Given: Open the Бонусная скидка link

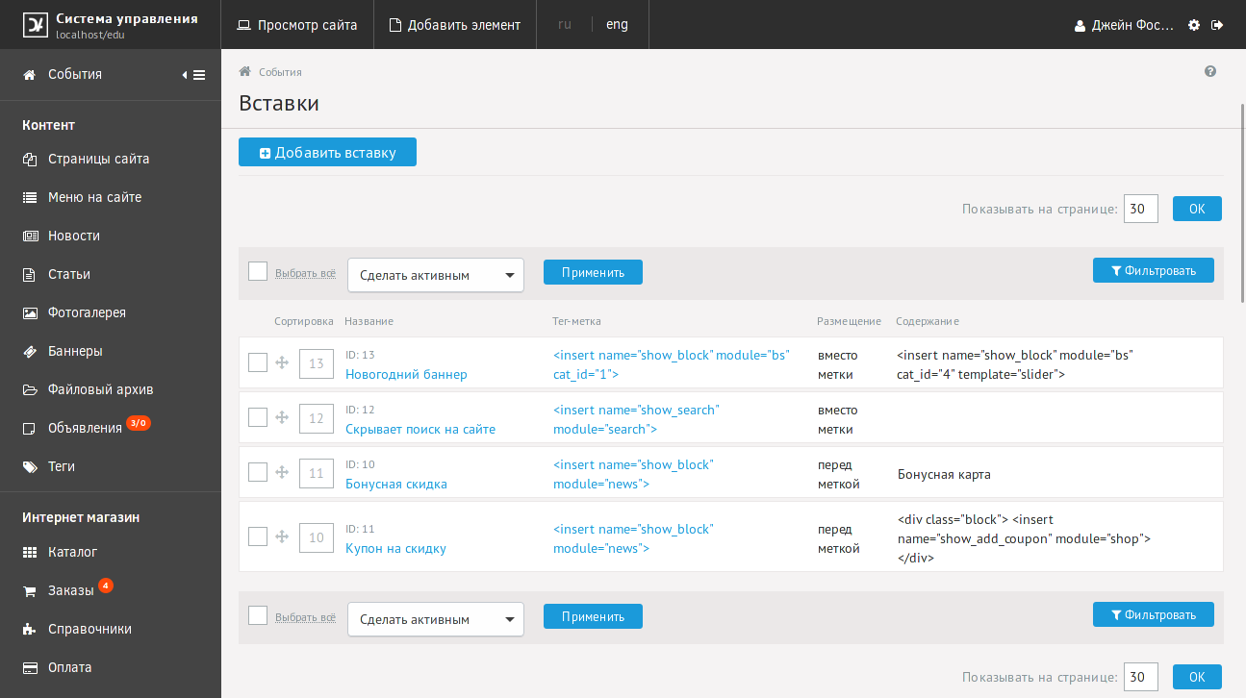Looking at the screenshot, I should tap(396, 484).
